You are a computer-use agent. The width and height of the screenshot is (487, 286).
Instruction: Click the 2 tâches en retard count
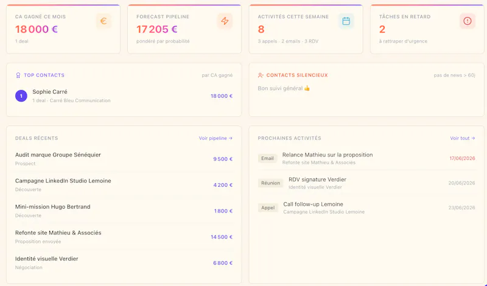point(382,29)
